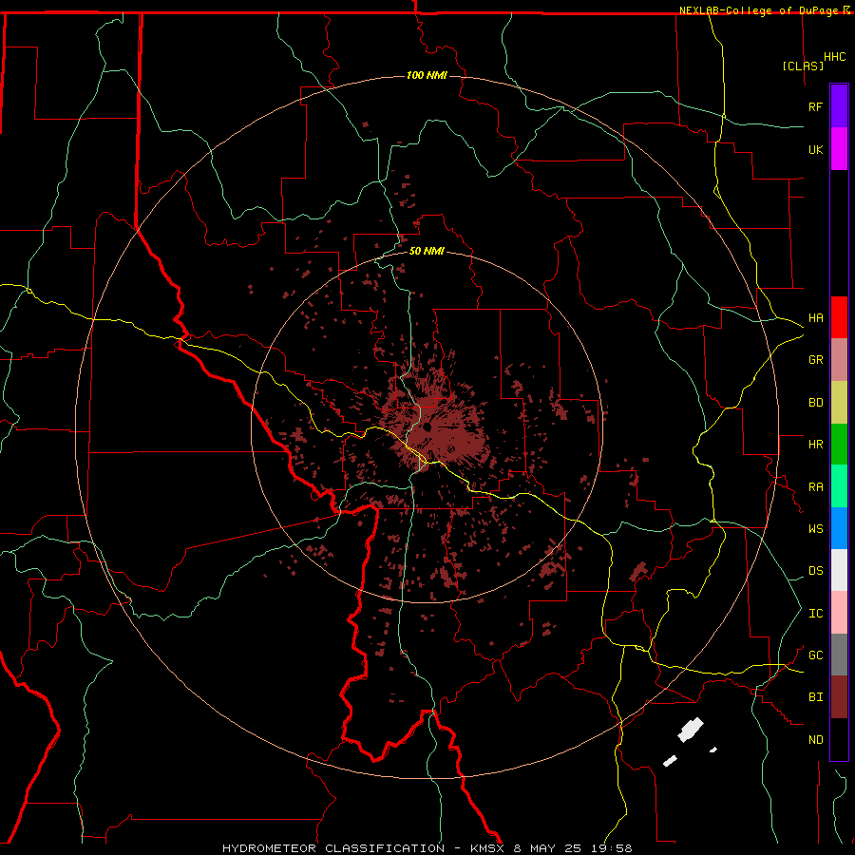Viewport: 855px width, 855px height.
Task: Click the RF purple legend swatch
Action: (839, 106)
